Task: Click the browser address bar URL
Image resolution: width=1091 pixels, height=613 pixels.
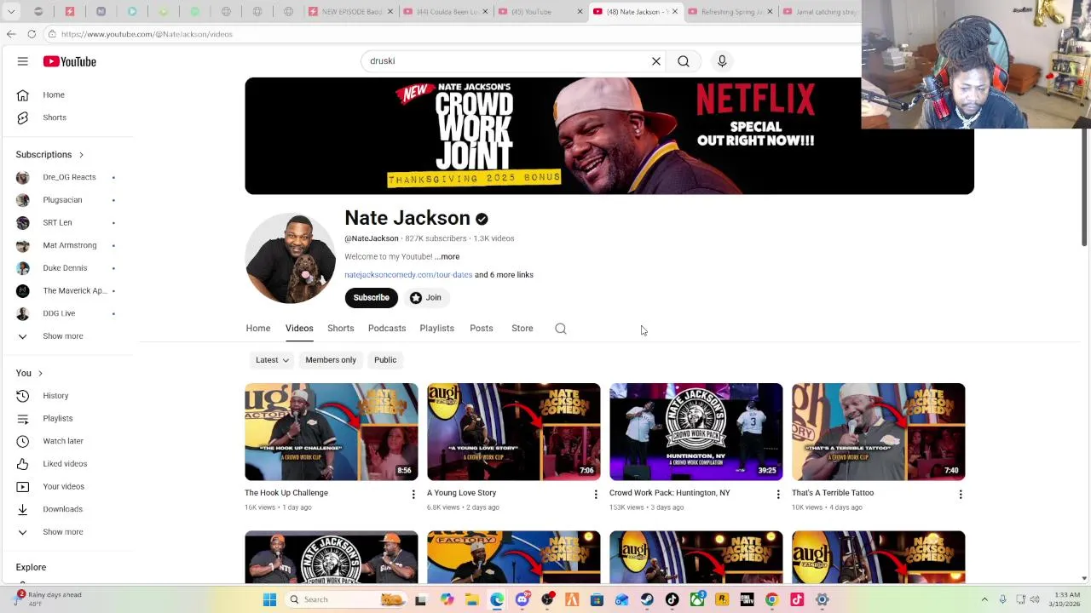Action: point(147,34)
